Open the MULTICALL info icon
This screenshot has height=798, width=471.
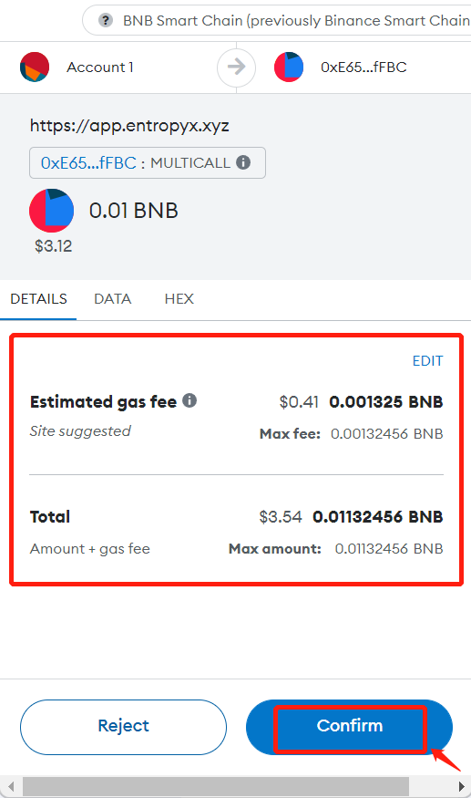click(x=243, y=162)
